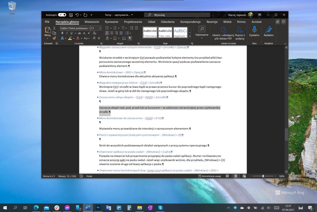
Task: Click the Wyszukaj search box
Action: click(x=177, y=15)
